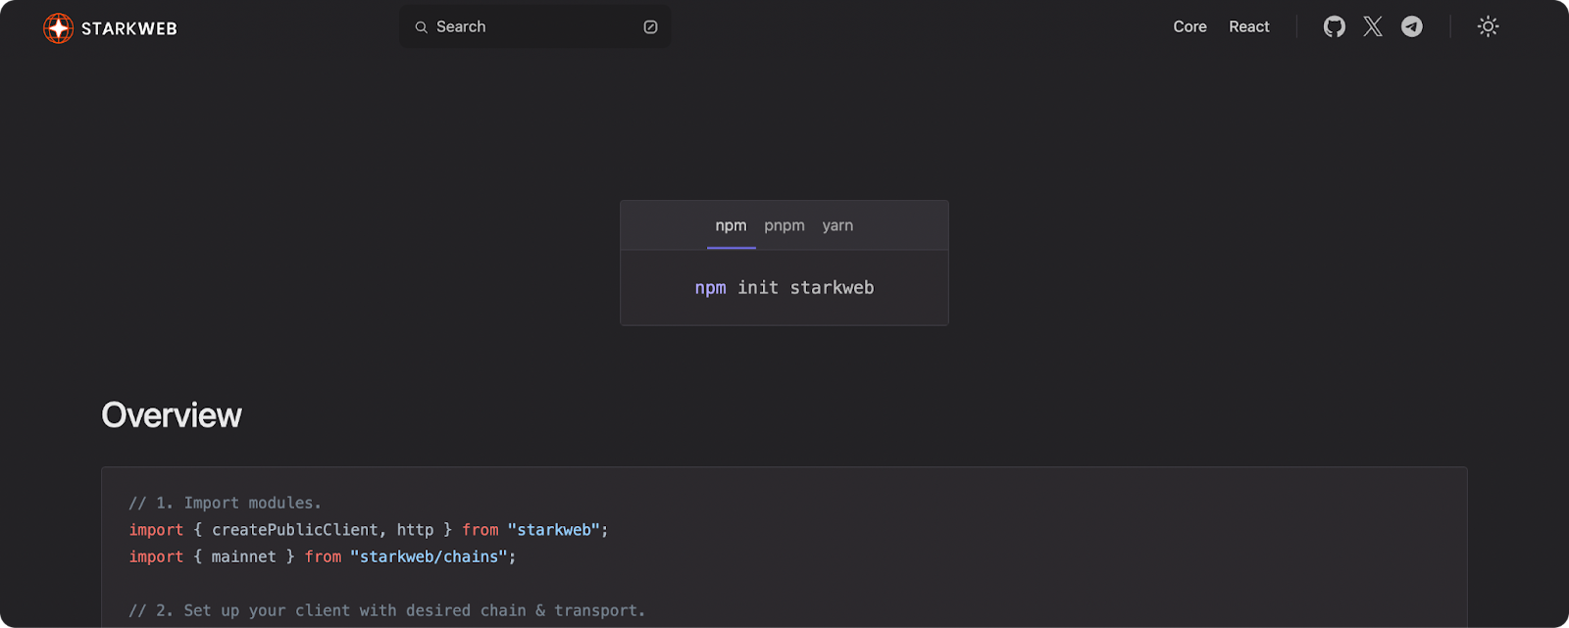Image resolution: width=1569 pixels, height=628 pixels.
Task: Switch to the pnpm tab
Action: tap(784, 225)
